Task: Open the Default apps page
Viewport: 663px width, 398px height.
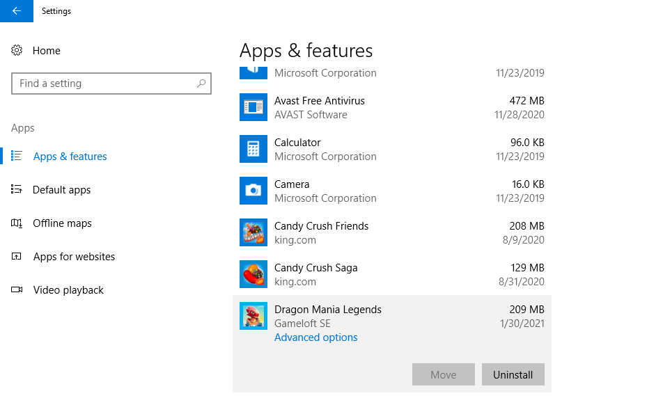Action: [61, 190]
